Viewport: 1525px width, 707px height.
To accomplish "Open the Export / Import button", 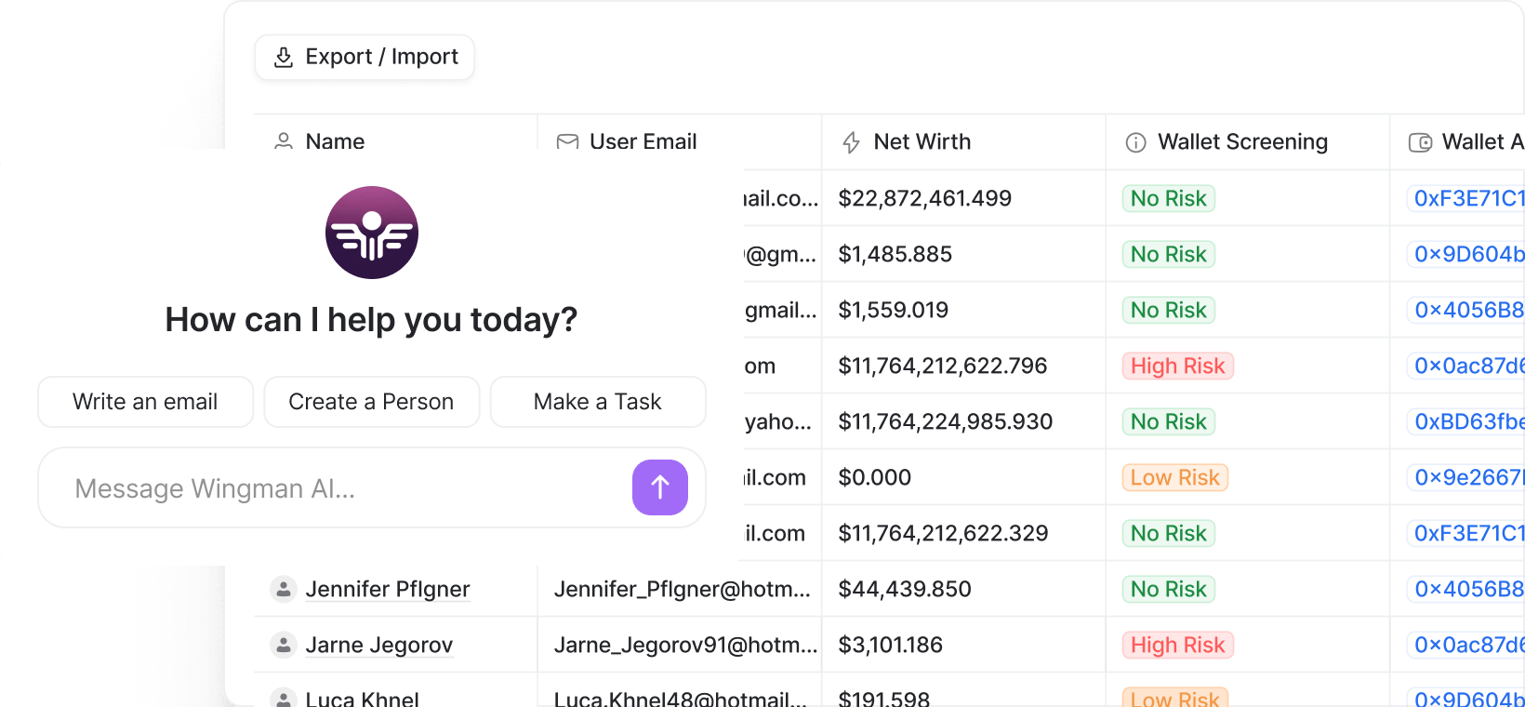I will click(365, 58).
